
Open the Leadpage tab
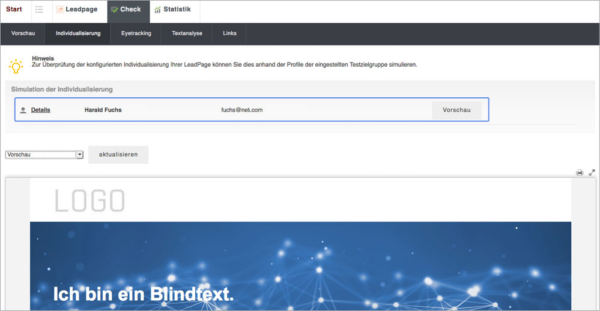click(x=77, y=10)
